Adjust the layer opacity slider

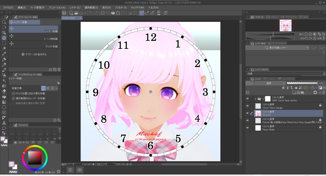coord(302,83)
